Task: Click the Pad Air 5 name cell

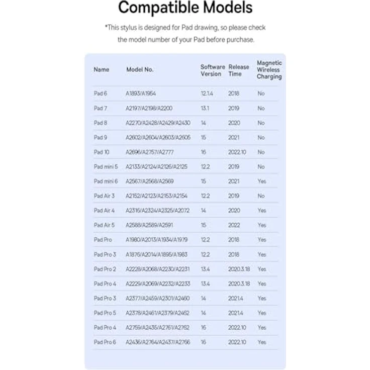Action: [x=104, y=225]
